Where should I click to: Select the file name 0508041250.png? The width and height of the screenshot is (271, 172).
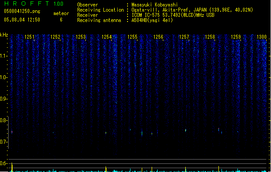[x=22, y=11]
